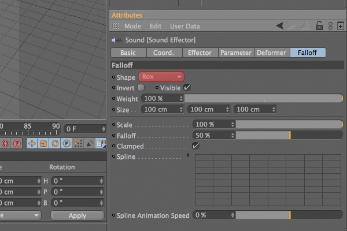The image size is (347, 231).
Task: Click the Weight slider bar
Action: click(264, 98)
